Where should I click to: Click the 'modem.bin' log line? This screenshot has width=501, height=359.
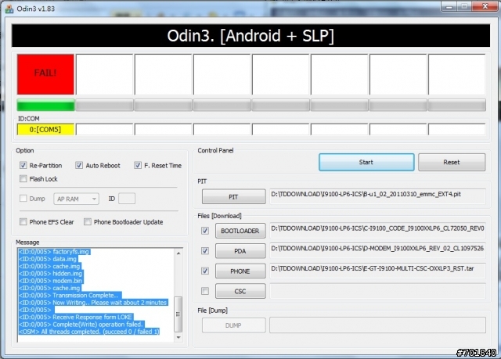[51, 281]
